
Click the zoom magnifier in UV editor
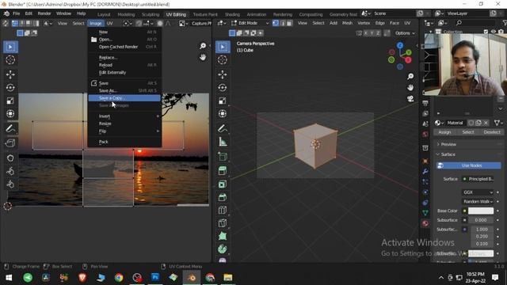pos(203,46)
